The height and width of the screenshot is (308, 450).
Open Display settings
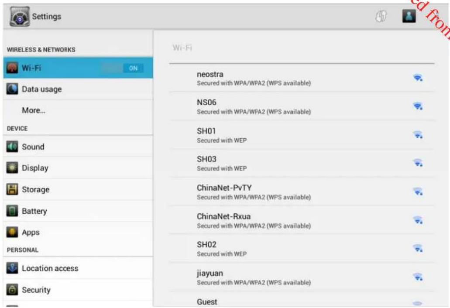tap(78, 168)
